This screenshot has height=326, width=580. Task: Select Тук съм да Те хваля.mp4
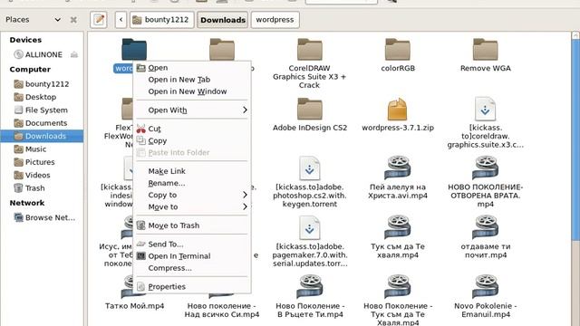(398, 237)
